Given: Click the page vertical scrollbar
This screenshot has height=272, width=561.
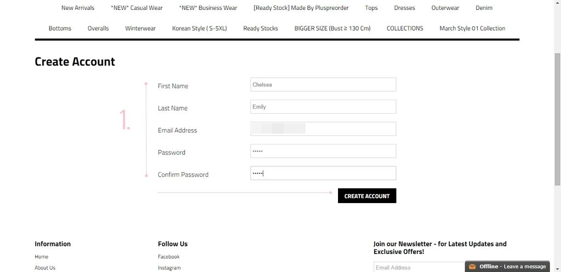Looking at the screenshot, I should [557, 119].
